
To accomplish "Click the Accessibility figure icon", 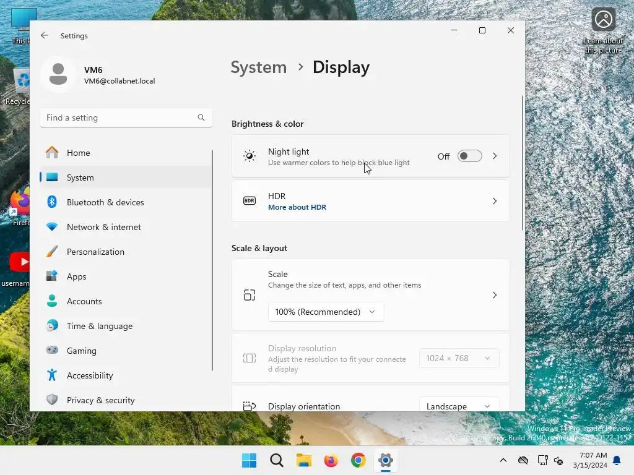I will [x=52, y=375].
